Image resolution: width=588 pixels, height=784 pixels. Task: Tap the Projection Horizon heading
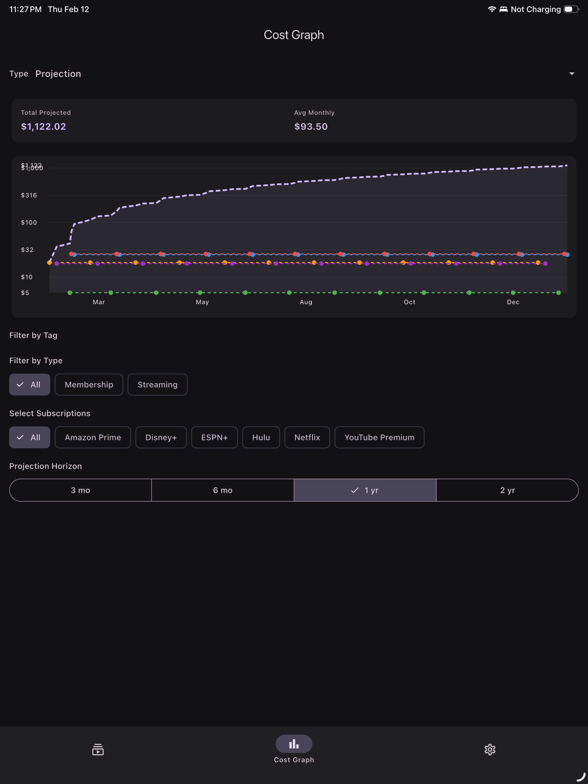[46, 466]
